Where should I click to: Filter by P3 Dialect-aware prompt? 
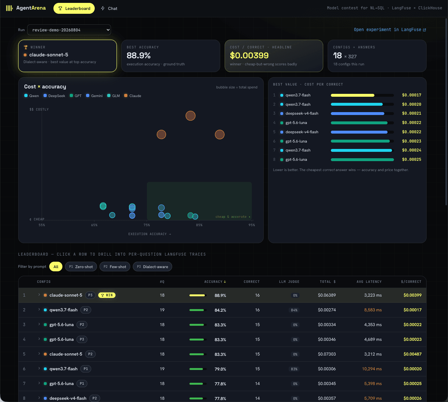pos(152,267)
